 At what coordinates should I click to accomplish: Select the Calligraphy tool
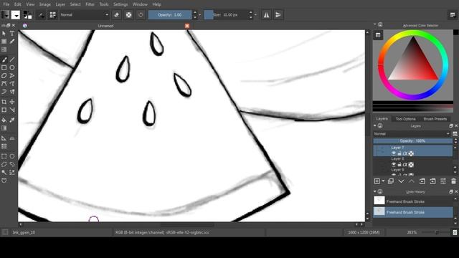point(12,42)
